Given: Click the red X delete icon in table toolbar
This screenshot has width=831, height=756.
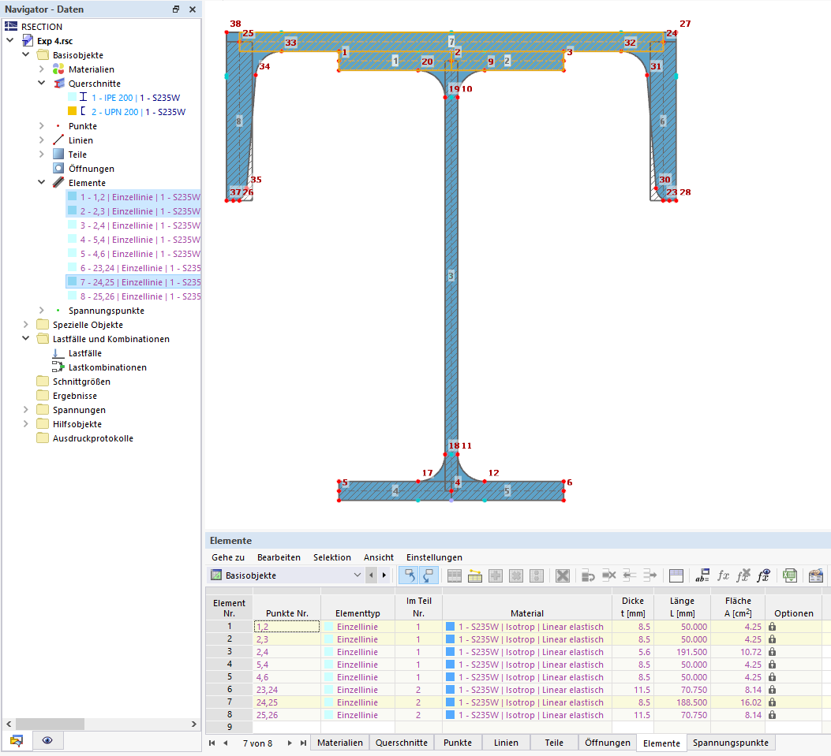Looking at the screenshot, I should 563,575.
